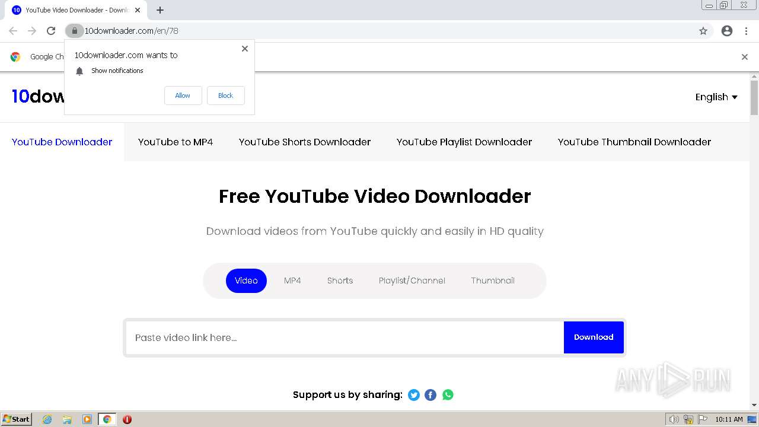Block notifications from 10downloader.com
The height and width of the screenshot is (427, 759).
pos(226,95)
